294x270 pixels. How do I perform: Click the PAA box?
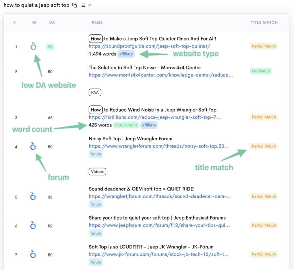pyautogui.click(x=95, y=92)
